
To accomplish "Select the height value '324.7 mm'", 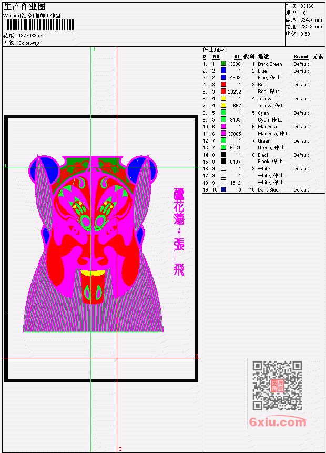I will point(311,20).
